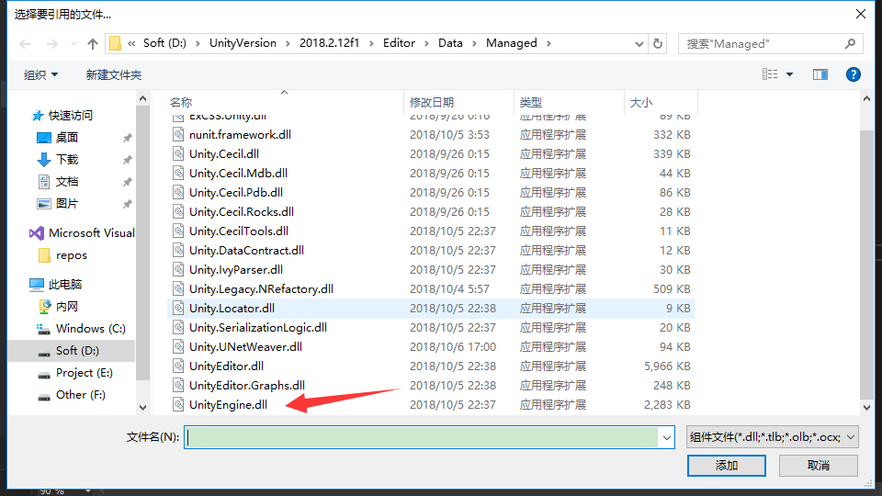Image resolution: width=882 pixels, height=496 pixels.
Task: Refresh the Managed folder view
Action: [x=658, y=43]
